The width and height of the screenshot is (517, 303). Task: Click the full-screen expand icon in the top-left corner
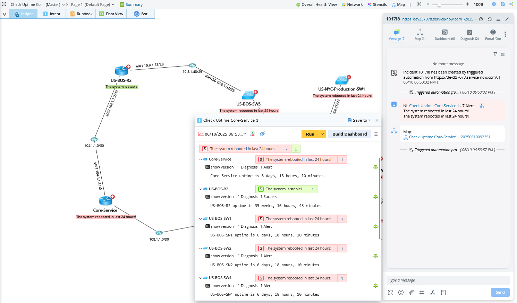click(x=4, y=4)
